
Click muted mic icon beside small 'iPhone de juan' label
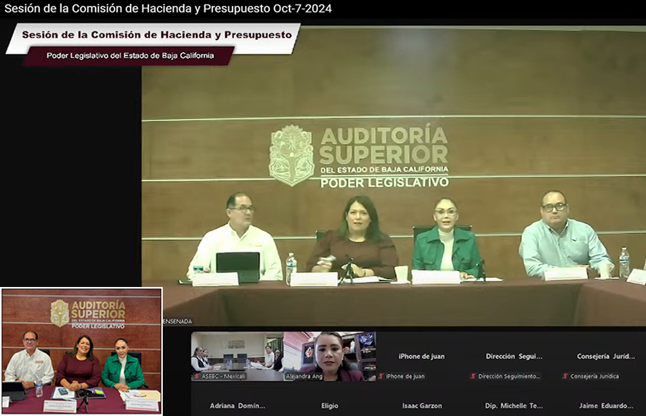point(381,376)
